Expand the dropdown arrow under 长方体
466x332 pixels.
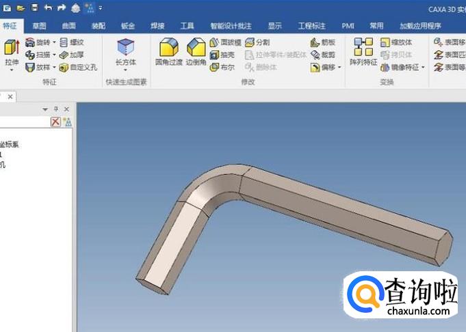coord(126,70)
